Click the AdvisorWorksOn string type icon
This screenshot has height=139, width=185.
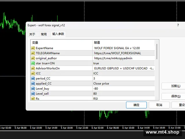coord(33,68)
